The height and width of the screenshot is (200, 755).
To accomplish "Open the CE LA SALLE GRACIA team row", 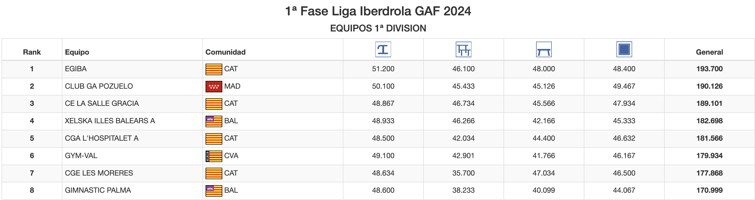I will click(x=101, y=104).
